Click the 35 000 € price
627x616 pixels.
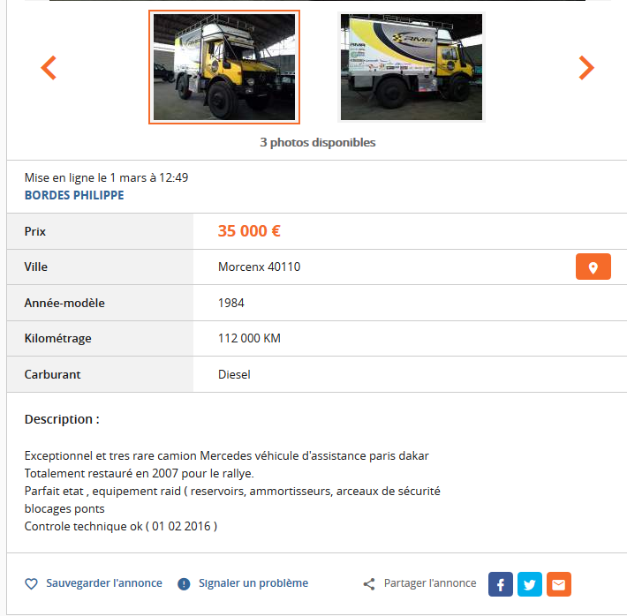(249, 231)
